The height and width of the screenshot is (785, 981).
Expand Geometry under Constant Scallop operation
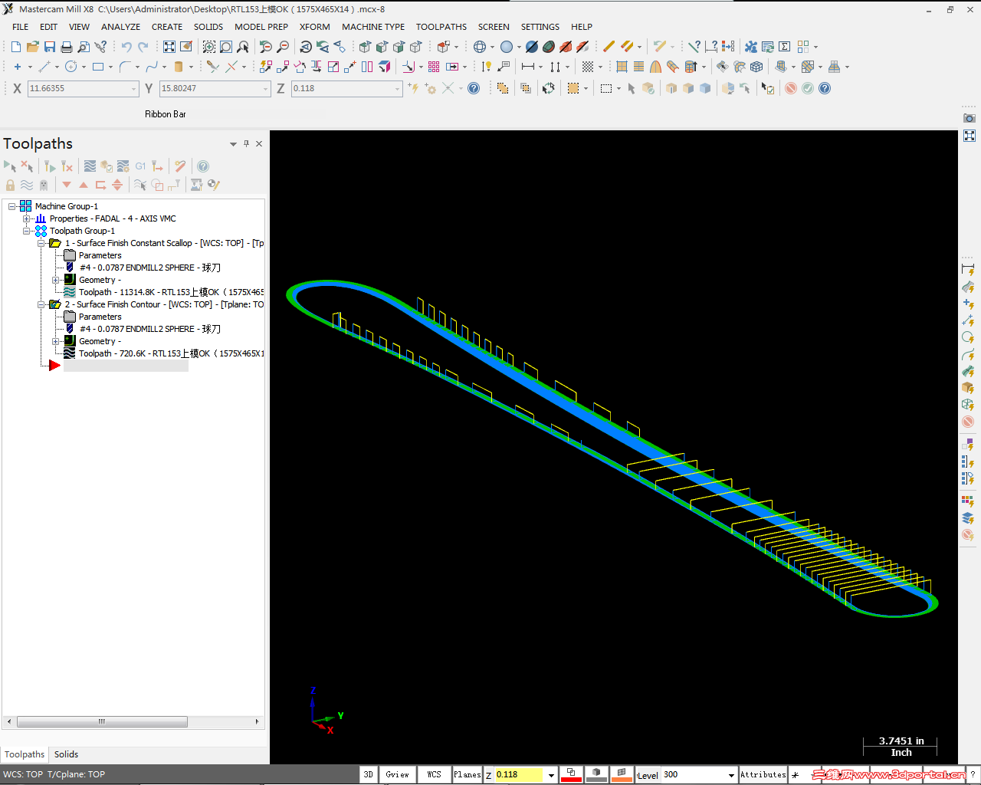pos(56,280)
